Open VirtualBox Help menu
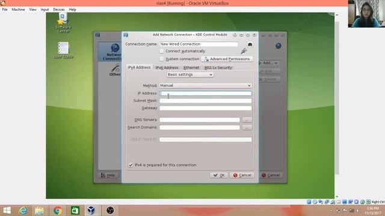The width and height of the screenshot is (385, 216). [72, 10]
